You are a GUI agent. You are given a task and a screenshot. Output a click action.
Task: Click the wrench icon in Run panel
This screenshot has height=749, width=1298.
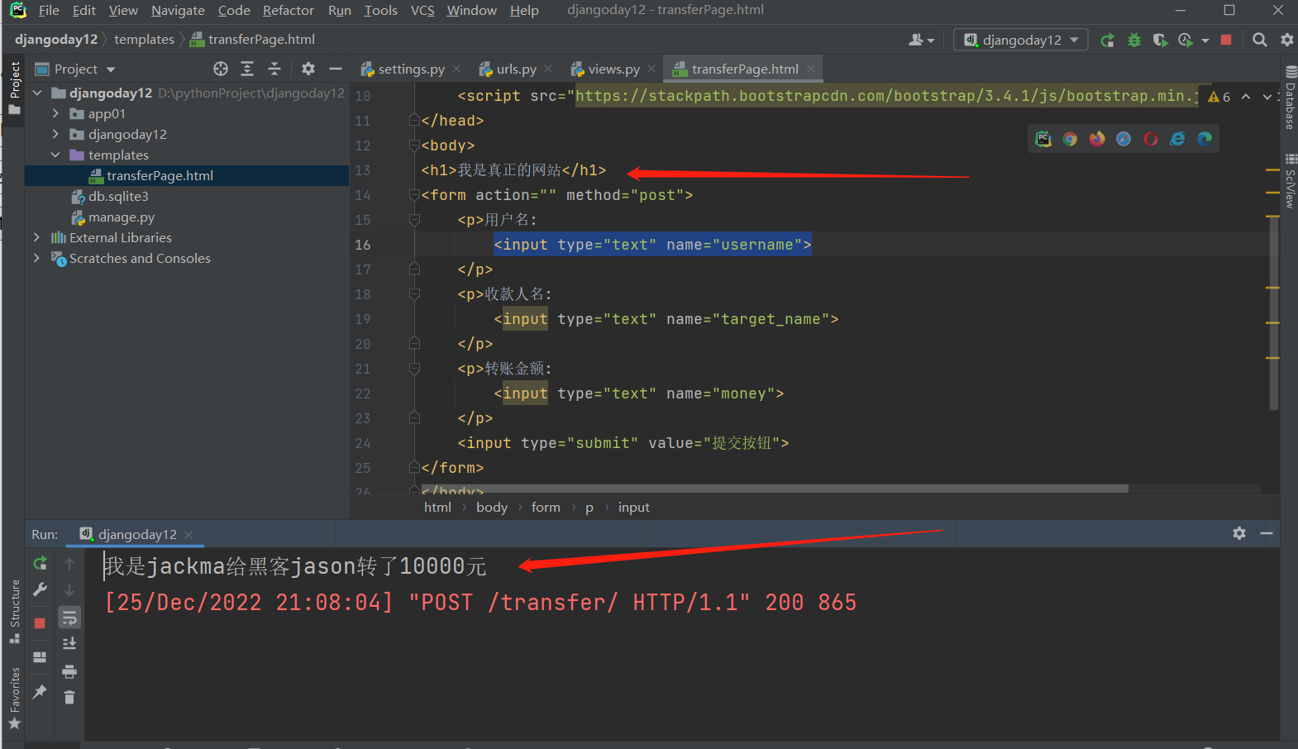pos(40,590)
